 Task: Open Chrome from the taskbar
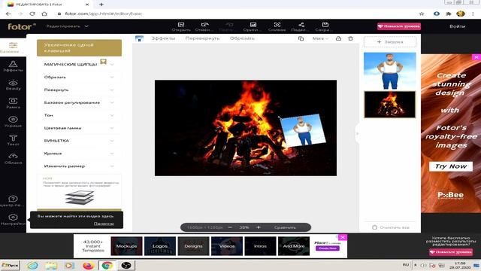107,265
